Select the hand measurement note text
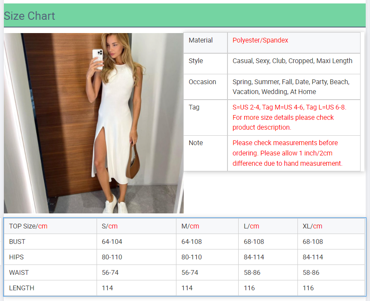 click(x=288, y=153)
